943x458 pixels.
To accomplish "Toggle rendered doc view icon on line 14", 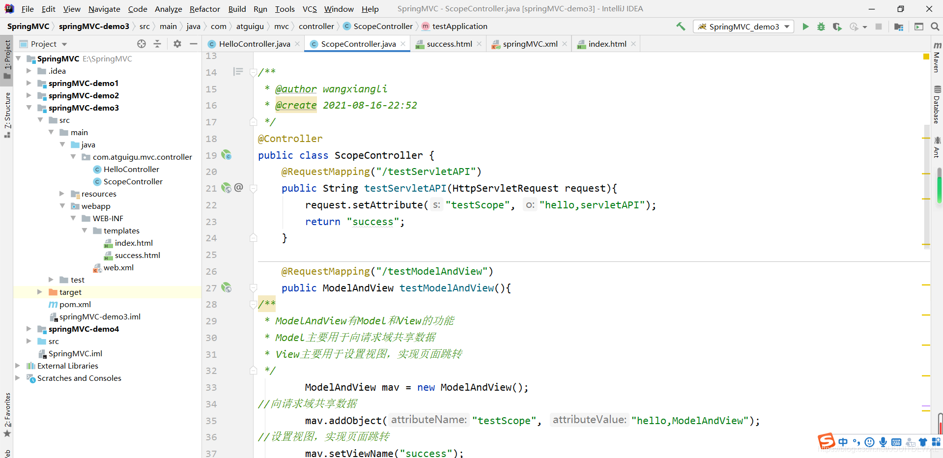I will [x=238, y=72].
